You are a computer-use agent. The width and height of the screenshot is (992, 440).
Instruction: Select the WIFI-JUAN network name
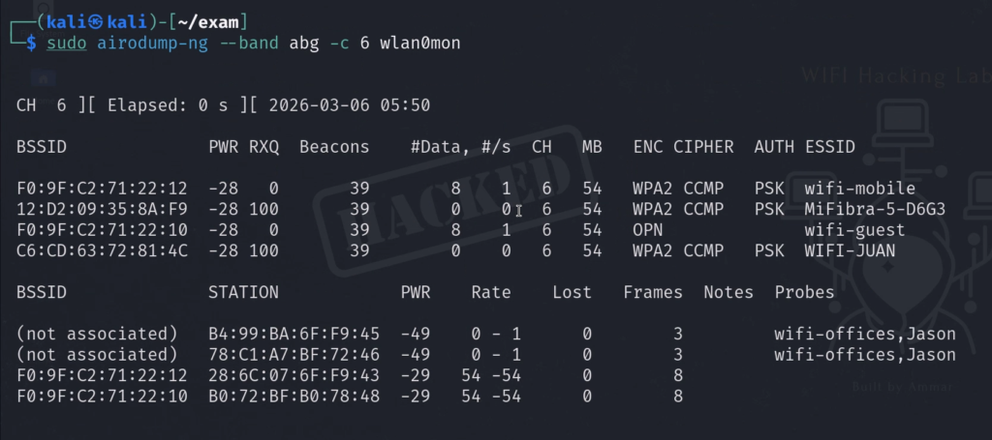pyautogui.click(x=850, y=251)
